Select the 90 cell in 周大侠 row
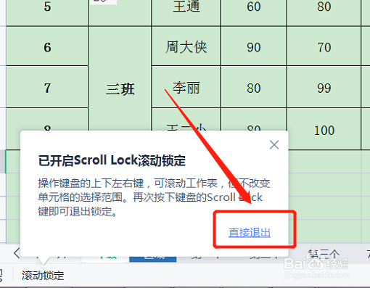The width and height of the screenshot is (370, 288). click(253, 46)
